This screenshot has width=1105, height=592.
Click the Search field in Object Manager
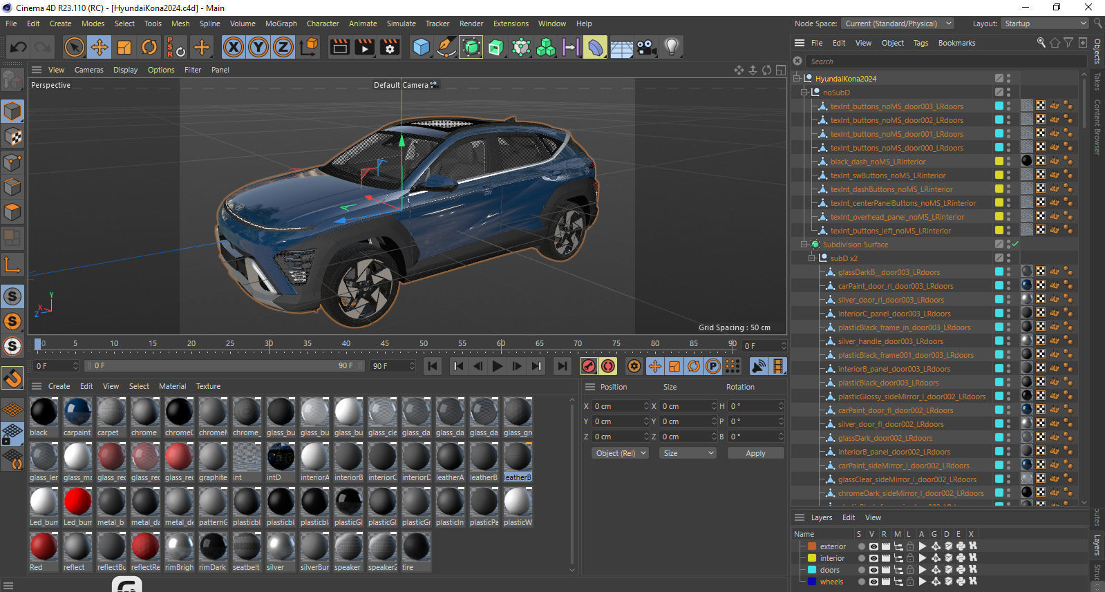point(945,61)
